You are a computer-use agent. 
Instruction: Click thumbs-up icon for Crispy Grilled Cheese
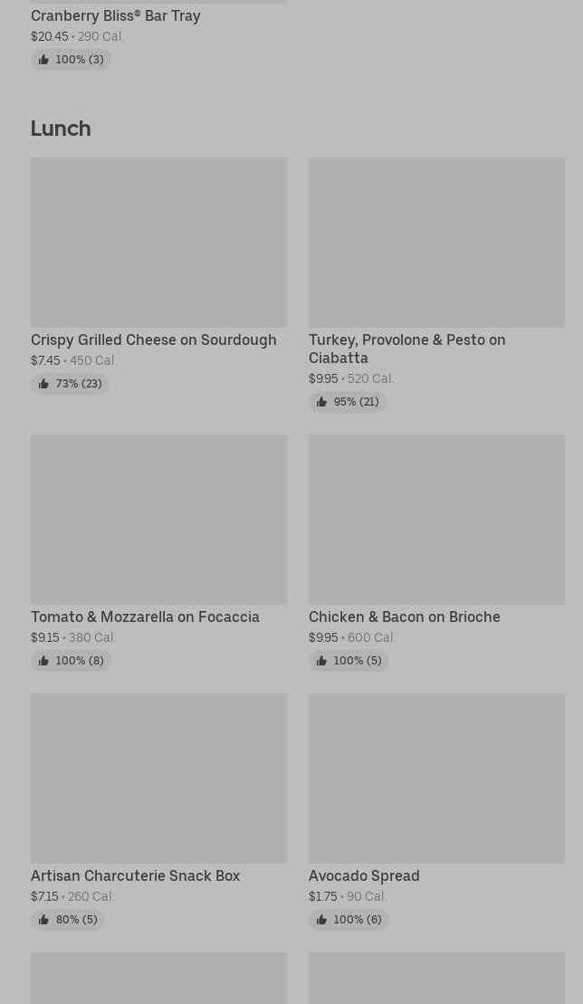pyautogui.click(x=43, y=384)
